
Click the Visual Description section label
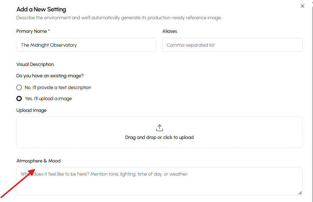pos(35,64)
